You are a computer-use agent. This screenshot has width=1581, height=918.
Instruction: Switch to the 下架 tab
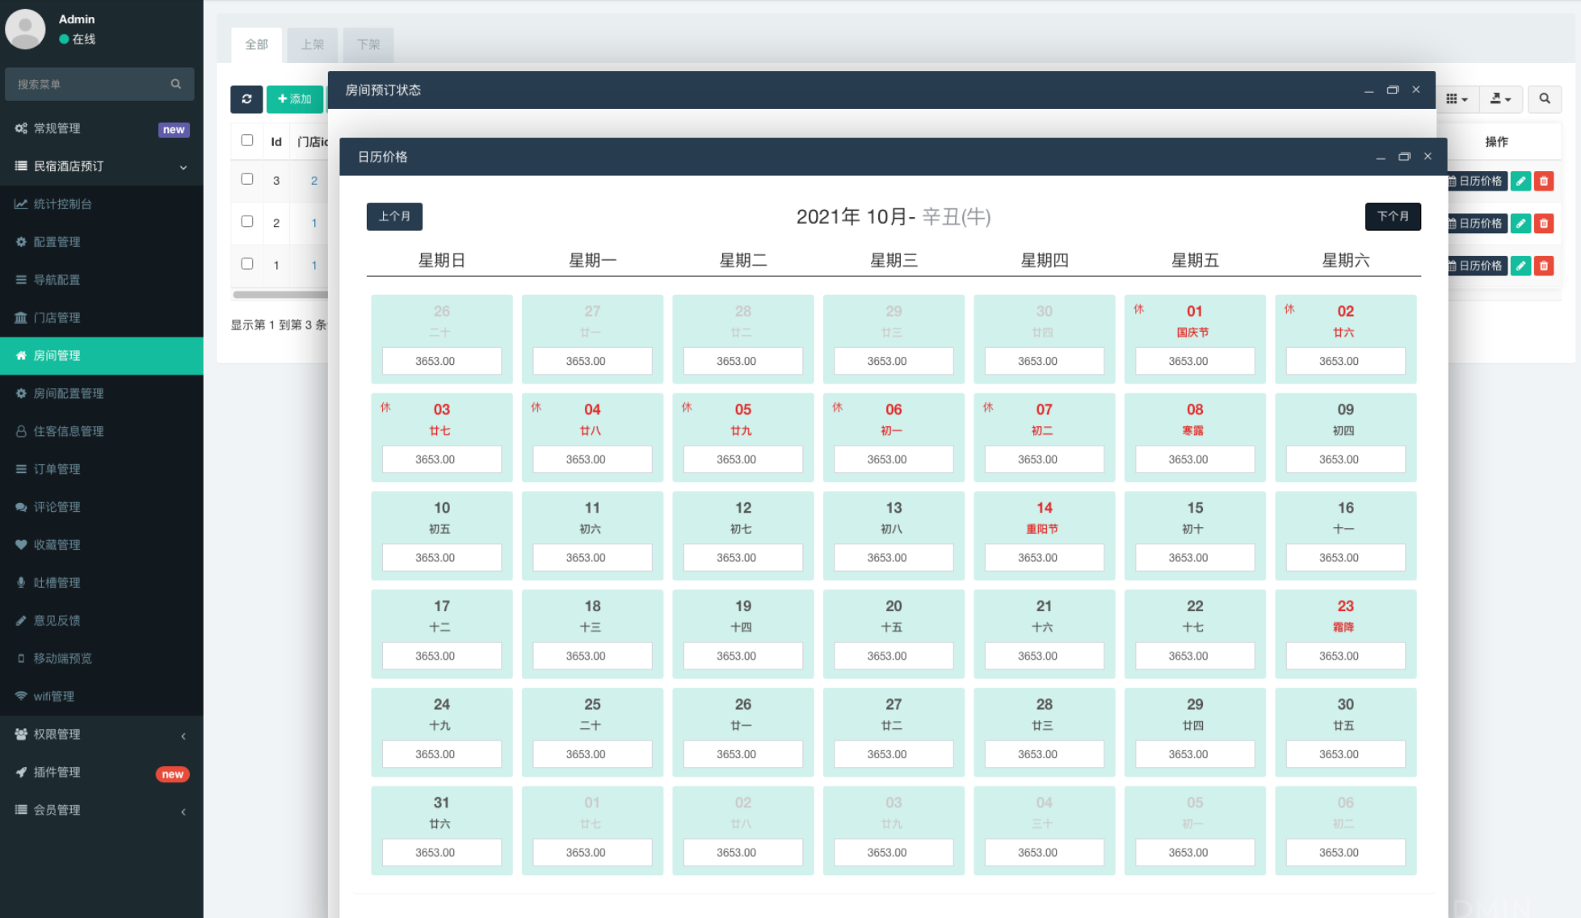[368, 45]
